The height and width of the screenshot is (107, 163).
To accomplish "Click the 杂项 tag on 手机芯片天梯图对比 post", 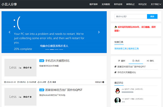I will [x=42, y=61].
